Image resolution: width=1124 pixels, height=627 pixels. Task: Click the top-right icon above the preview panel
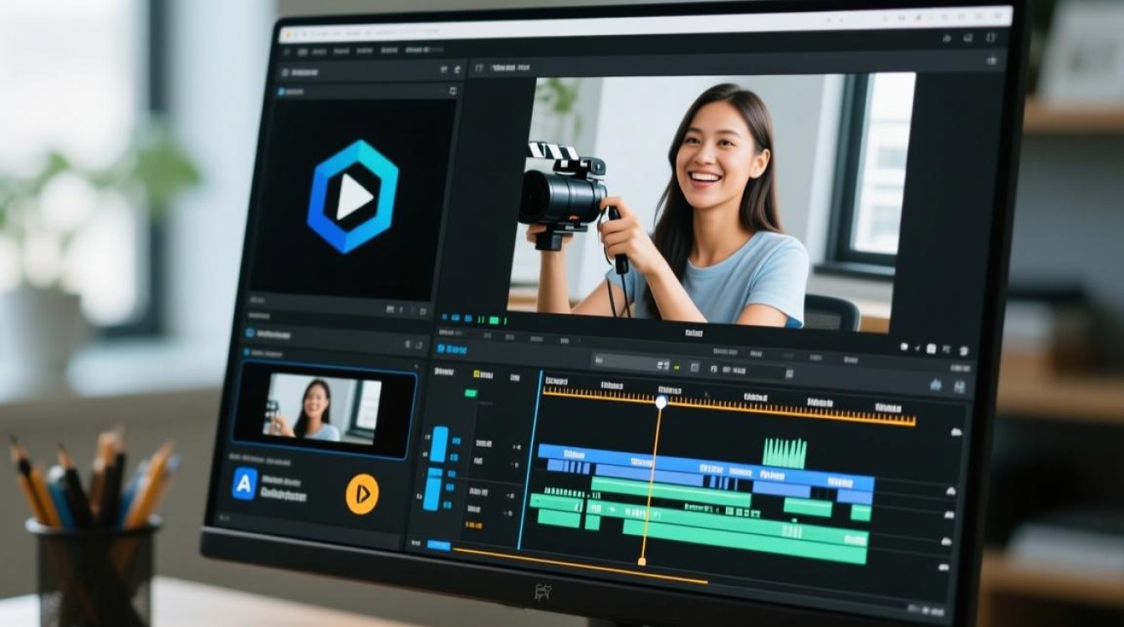coord(991,60)
